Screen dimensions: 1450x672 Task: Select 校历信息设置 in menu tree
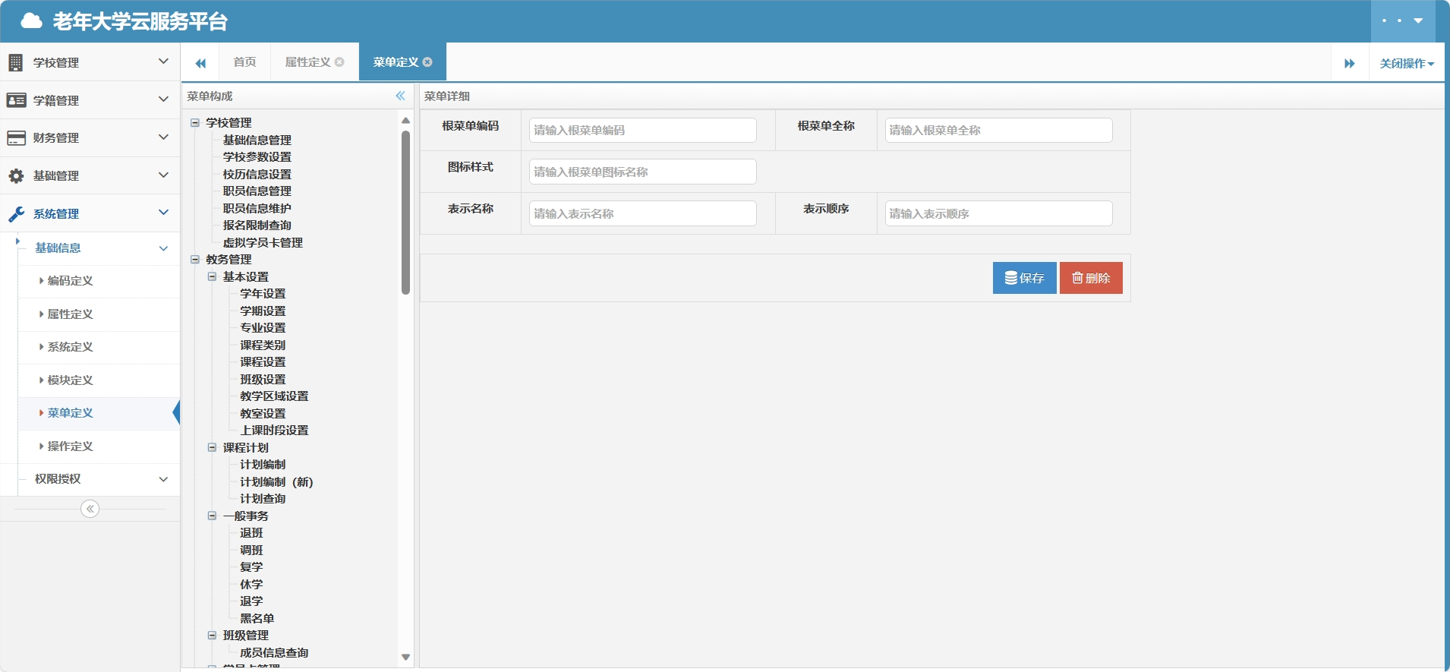pos(257,174)
